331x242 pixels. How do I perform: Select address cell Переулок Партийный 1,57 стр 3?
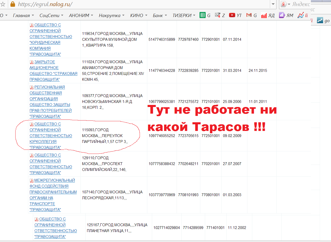[x=114, y=136]
